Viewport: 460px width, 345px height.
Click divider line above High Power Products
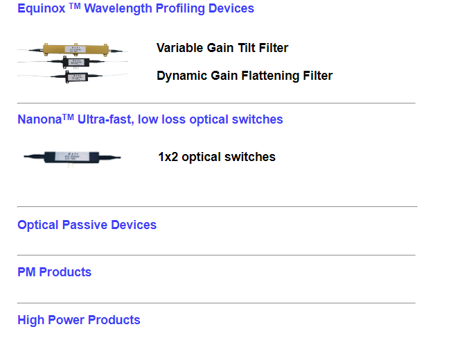click(x=216, y=303)
